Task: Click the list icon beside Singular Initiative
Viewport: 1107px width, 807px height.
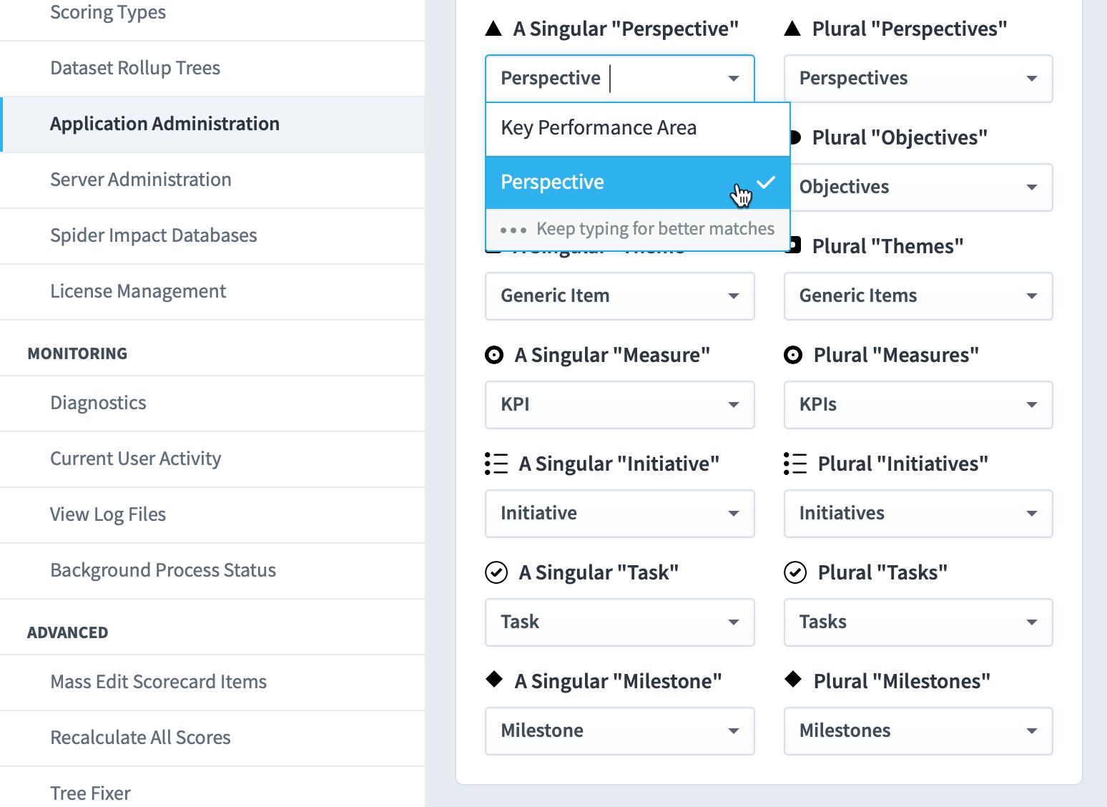Action: click(x=496, y=464)
